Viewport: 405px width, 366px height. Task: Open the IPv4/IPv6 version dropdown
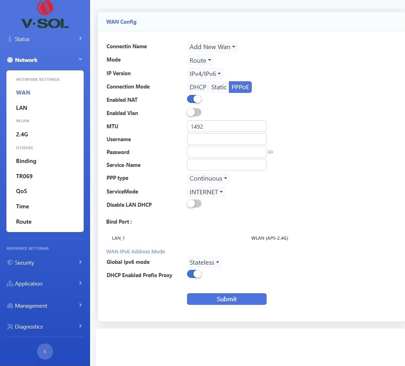pos(206,74)
